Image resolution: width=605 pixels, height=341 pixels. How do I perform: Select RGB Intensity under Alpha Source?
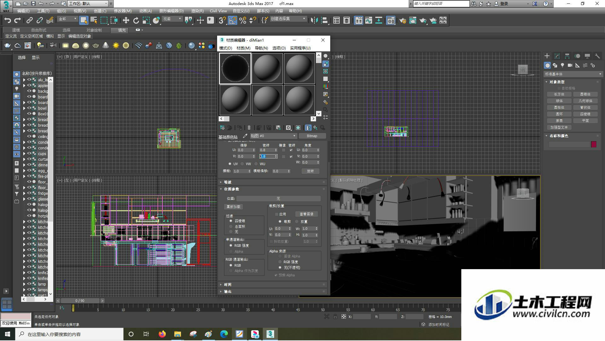click(x=280, y=262)
